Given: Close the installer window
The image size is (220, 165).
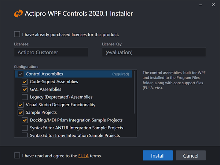Looking at the screenshot, I should pos(213,5).
